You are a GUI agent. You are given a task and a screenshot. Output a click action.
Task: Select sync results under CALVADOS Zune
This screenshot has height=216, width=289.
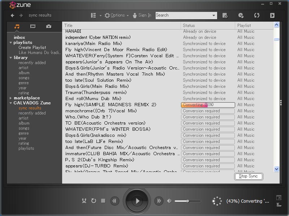(x=30, y=108)
